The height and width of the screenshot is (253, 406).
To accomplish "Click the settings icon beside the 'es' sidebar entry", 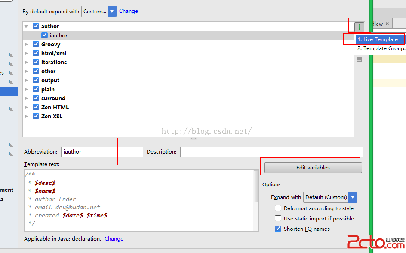I will (11, 72).
